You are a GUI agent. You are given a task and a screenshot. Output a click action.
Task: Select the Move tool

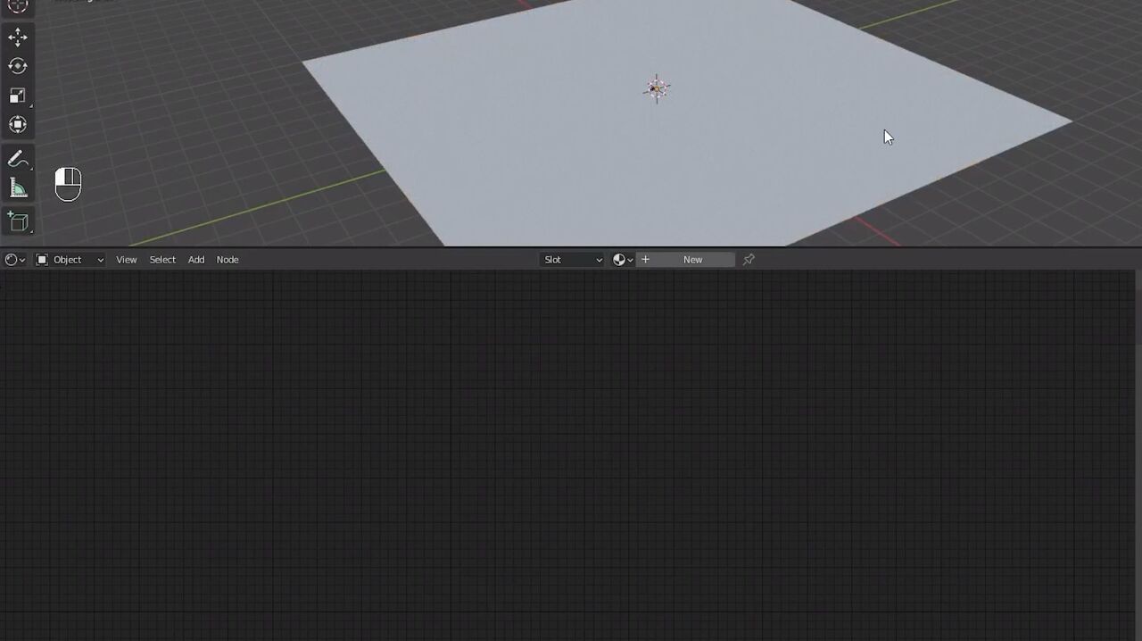[18, 37]
